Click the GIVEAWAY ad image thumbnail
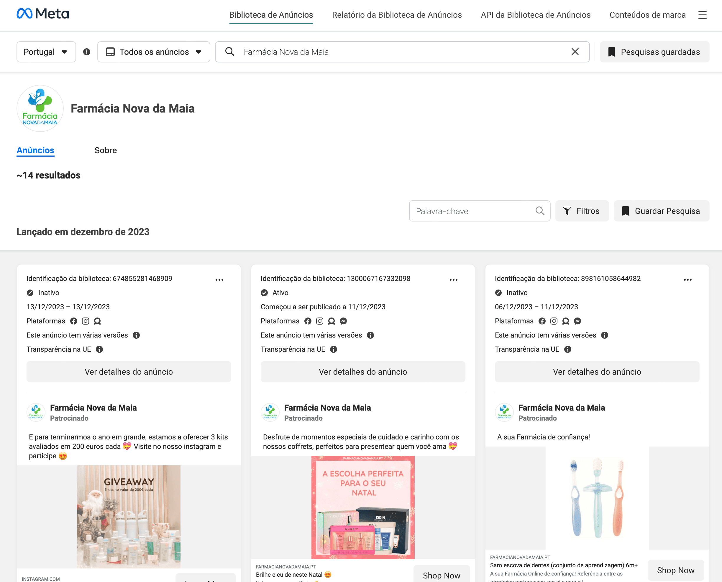Screen dimensions: 722x582 [x=129, y=516]
